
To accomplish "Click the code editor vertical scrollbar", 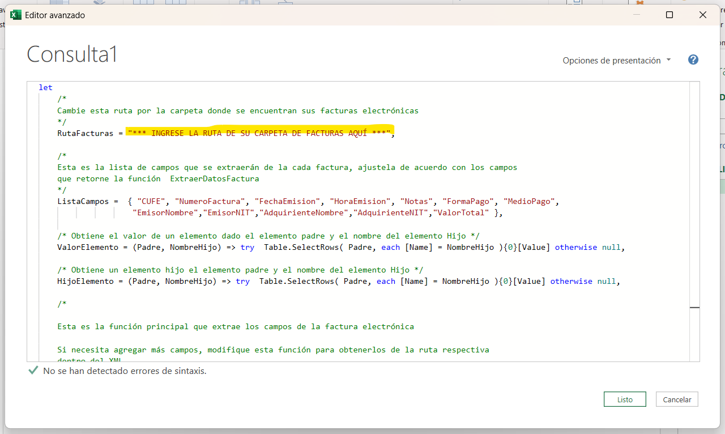I will [x=694, y=221].
